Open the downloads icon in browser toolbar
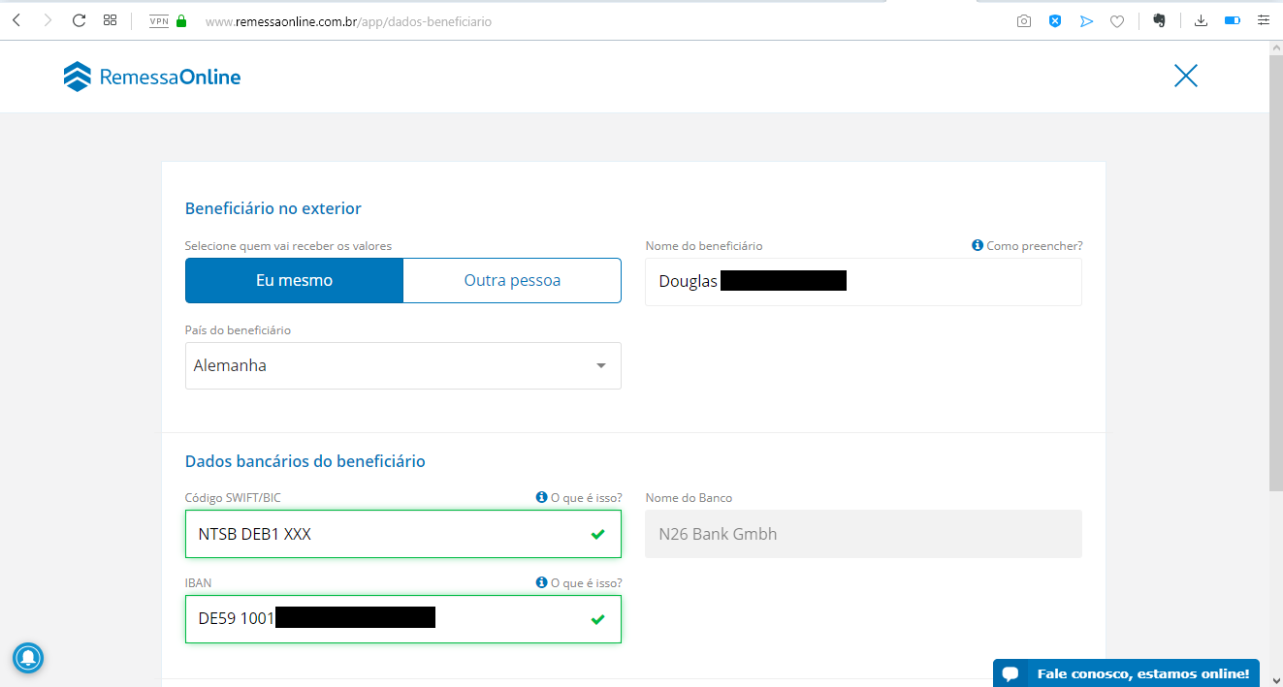Screen dimensions: 1283x687 point(1201,20)
